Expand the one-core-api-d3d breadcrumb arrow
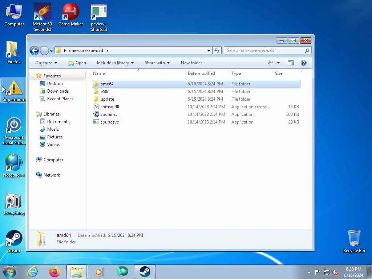 107,50
